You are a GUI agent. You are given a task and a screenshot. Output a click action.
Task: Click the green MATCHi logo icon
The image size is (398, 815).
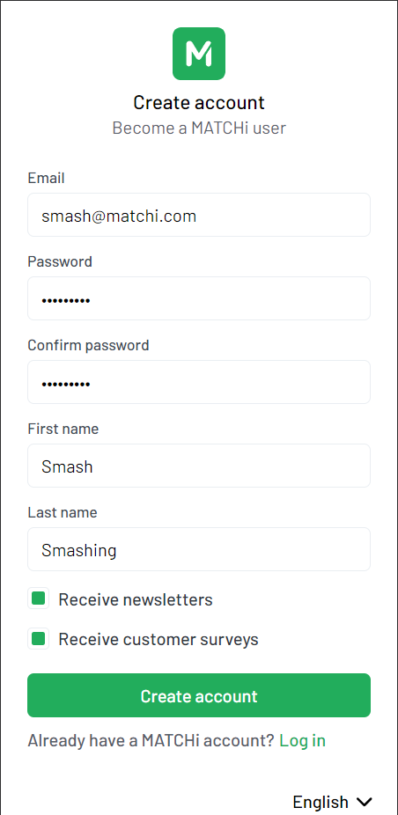click(x=199, y=54)
